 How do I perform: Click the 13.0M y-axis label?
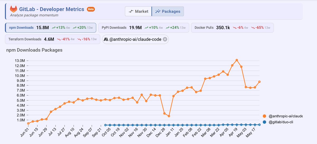pos(20,61)
